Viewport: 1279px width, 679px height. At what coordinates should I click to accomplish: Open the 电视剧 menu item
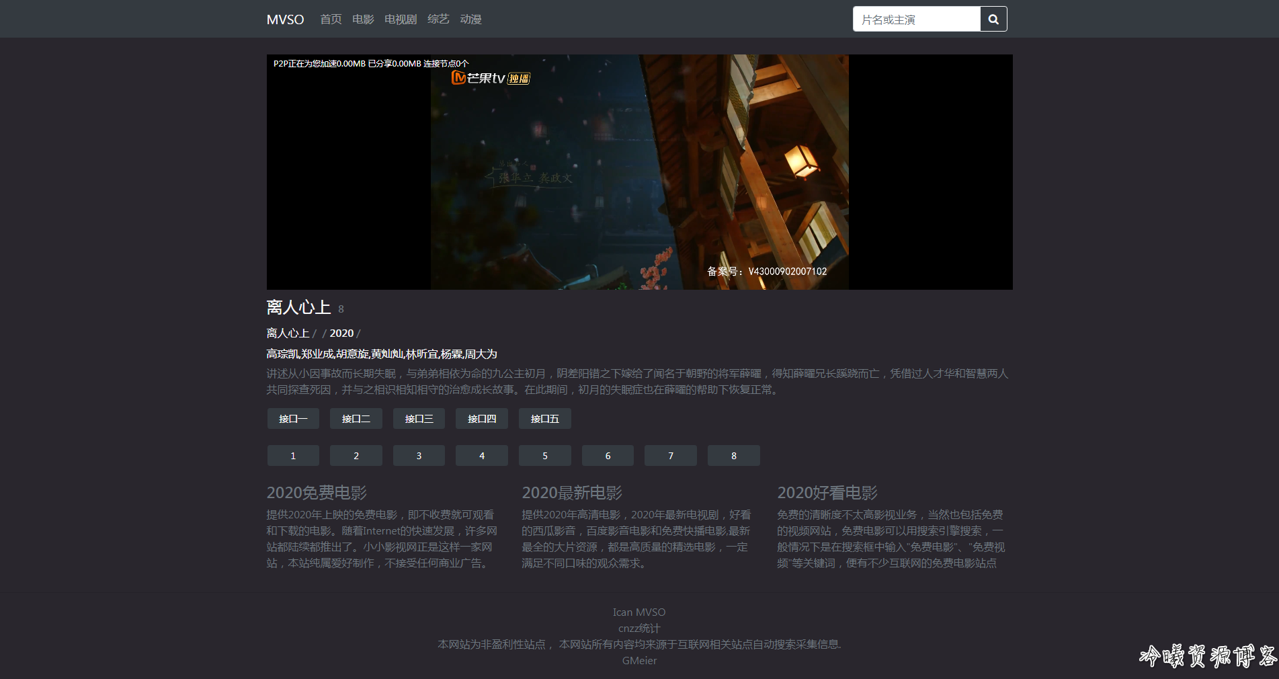coord(401,19)
